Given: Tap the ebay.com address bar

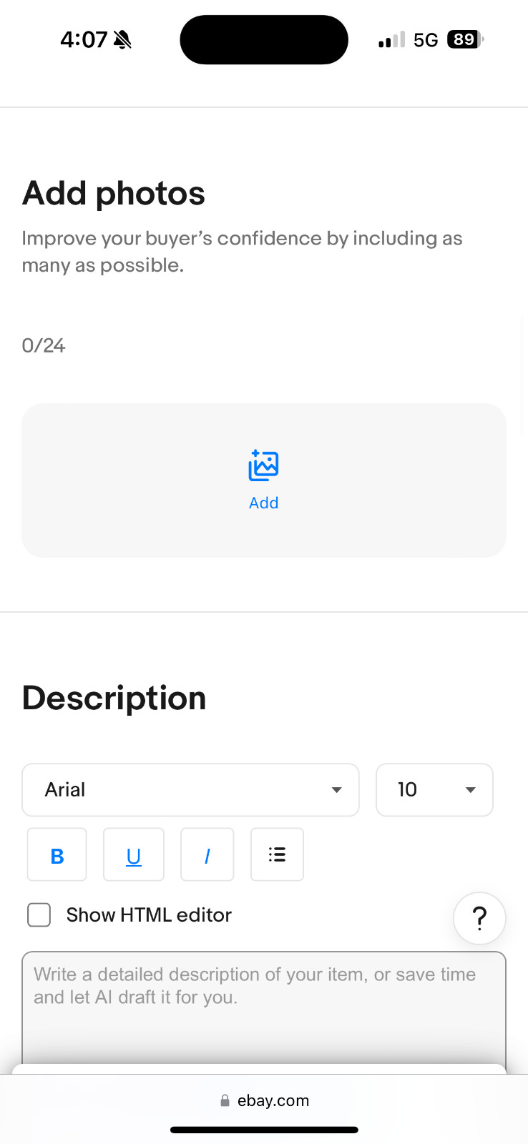Looking at the screenshot, I should tap(273, 1101).
